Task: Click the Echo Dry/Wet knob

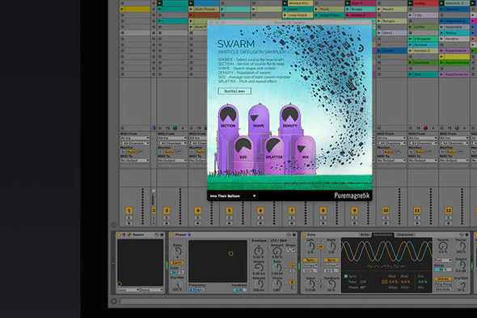Action: click(461, 284)
